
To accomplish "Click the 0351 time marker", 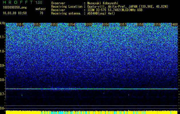I will coord(20,25).
